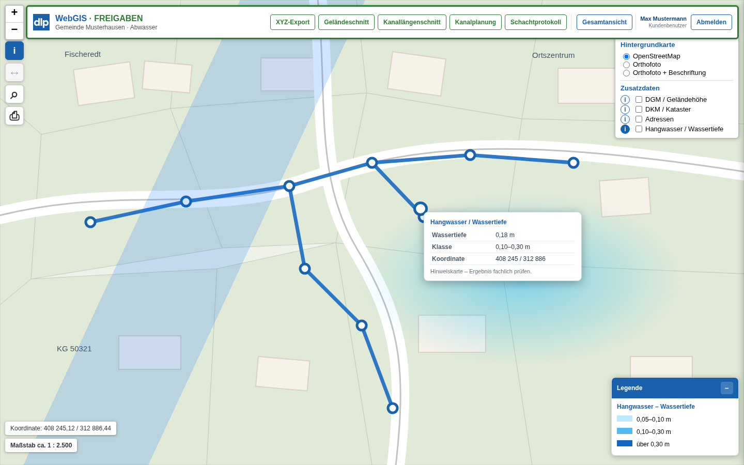Open Geländeschnitt tool
744x465 pixels.
346,22
